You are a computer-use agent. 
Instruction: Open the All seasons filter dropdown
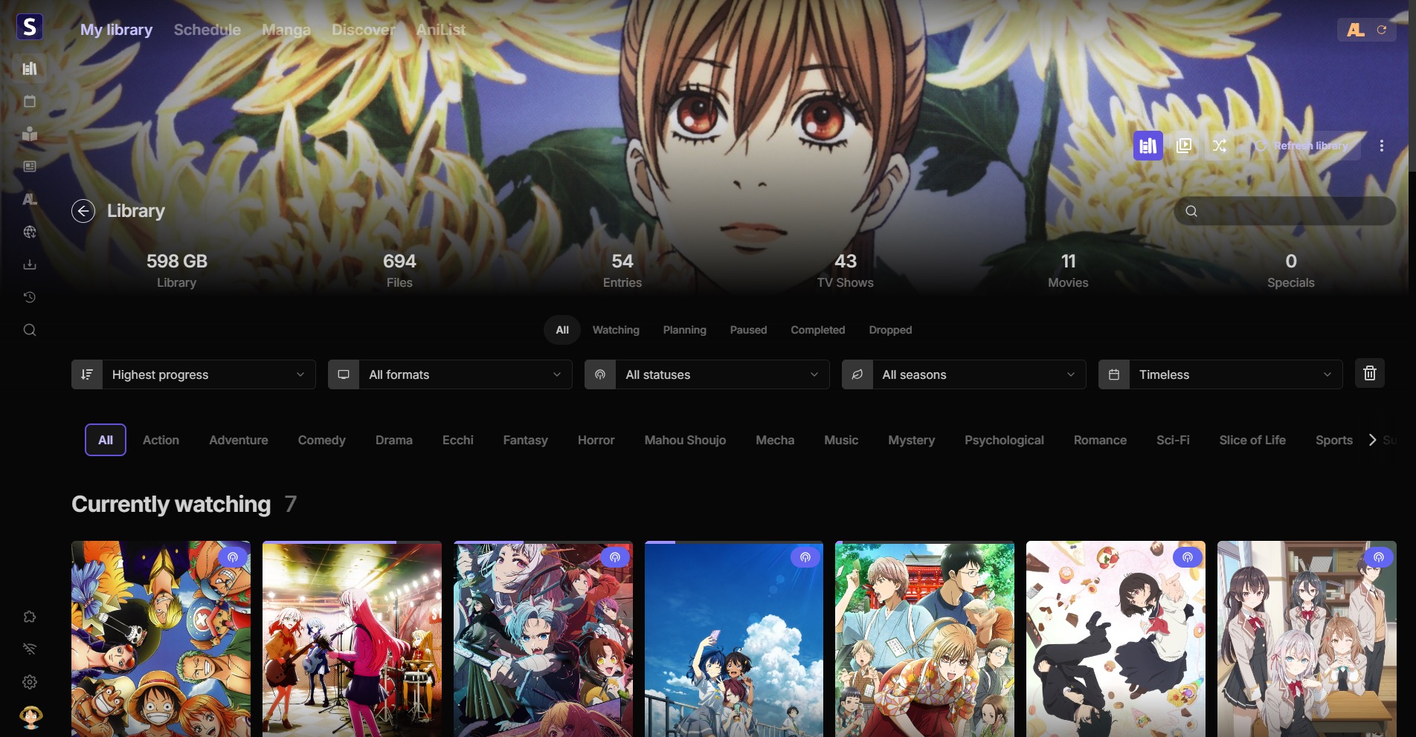click(x=962, y=374)
